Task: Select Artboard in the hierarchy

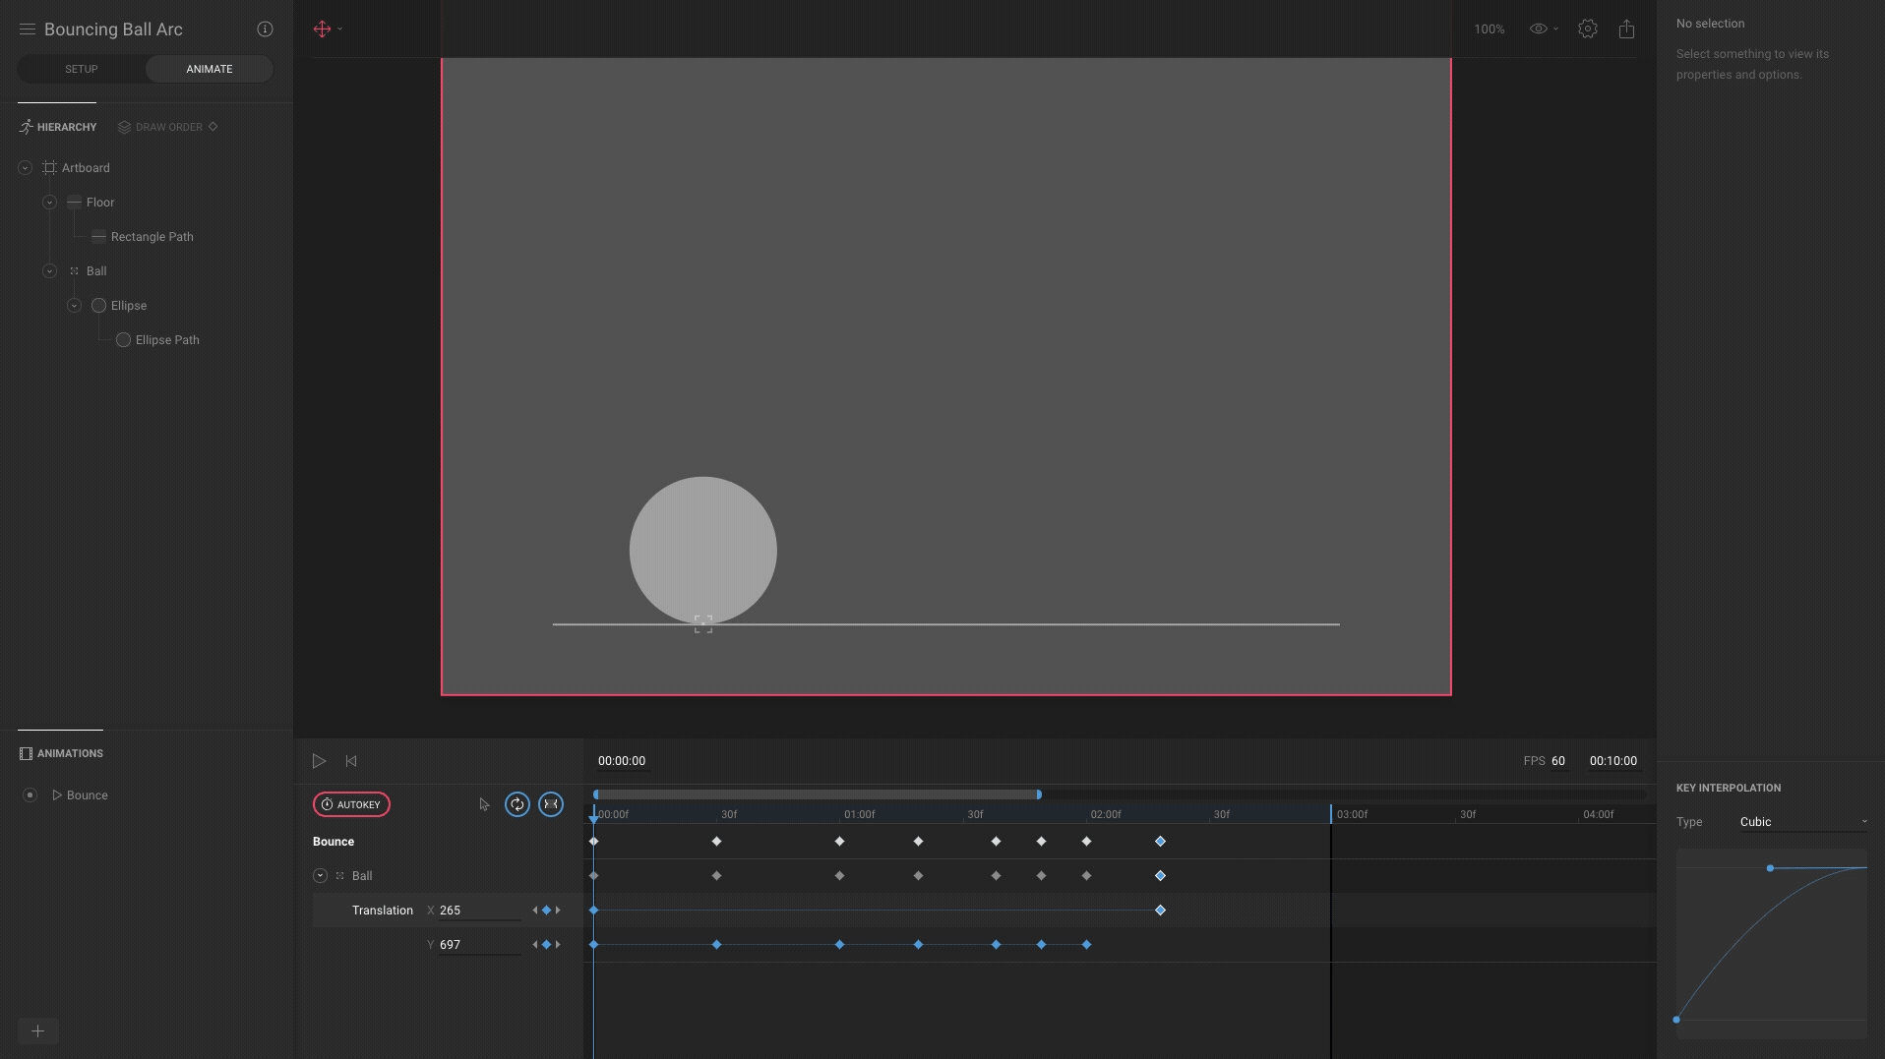Action: (86, 168)
